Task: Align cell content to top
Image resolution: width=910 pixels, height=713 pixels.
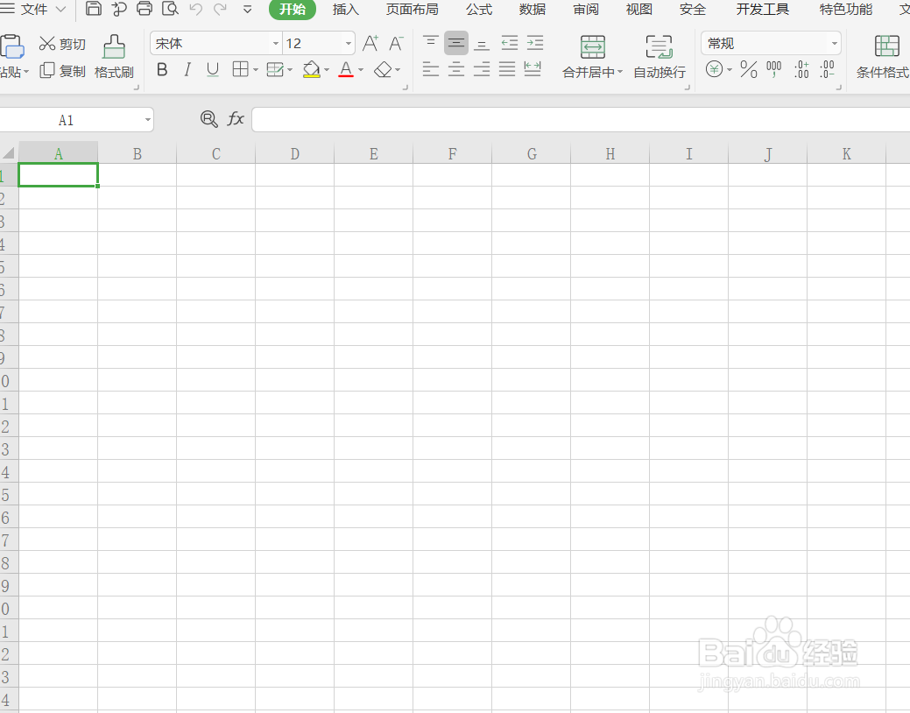Action: point(431,44)
